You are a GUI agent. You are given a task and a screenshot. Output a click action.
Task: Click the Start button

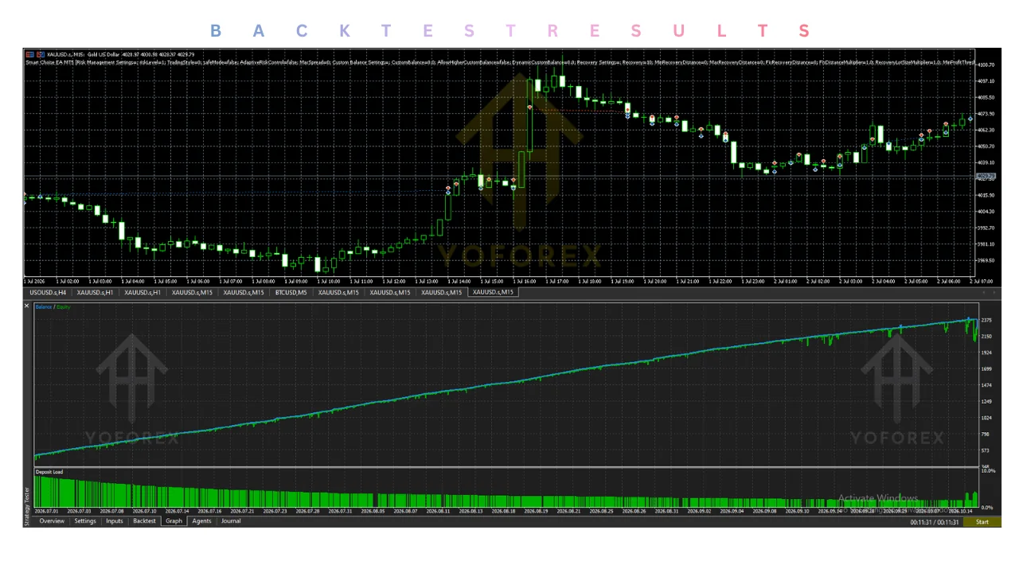[982, 522]
